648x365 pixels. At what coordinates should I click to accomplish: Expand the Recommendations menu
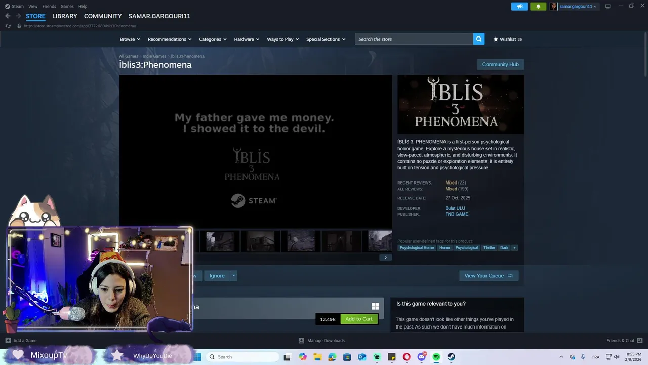click(x=170, y=39)
